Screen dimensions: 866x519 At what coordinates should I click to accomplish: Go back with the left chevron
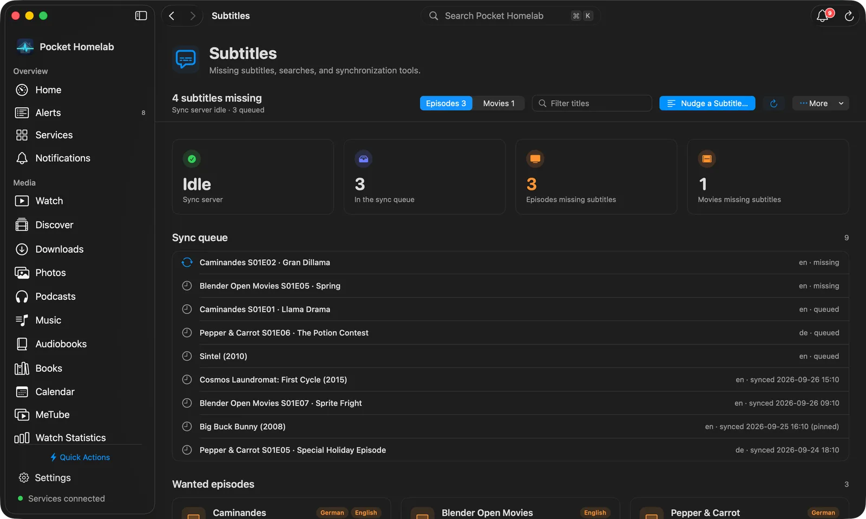(x=172, y=16)
